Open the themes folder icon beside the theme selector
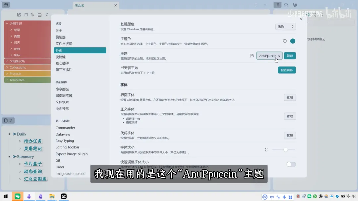358x201 pixels. (252, 56)
